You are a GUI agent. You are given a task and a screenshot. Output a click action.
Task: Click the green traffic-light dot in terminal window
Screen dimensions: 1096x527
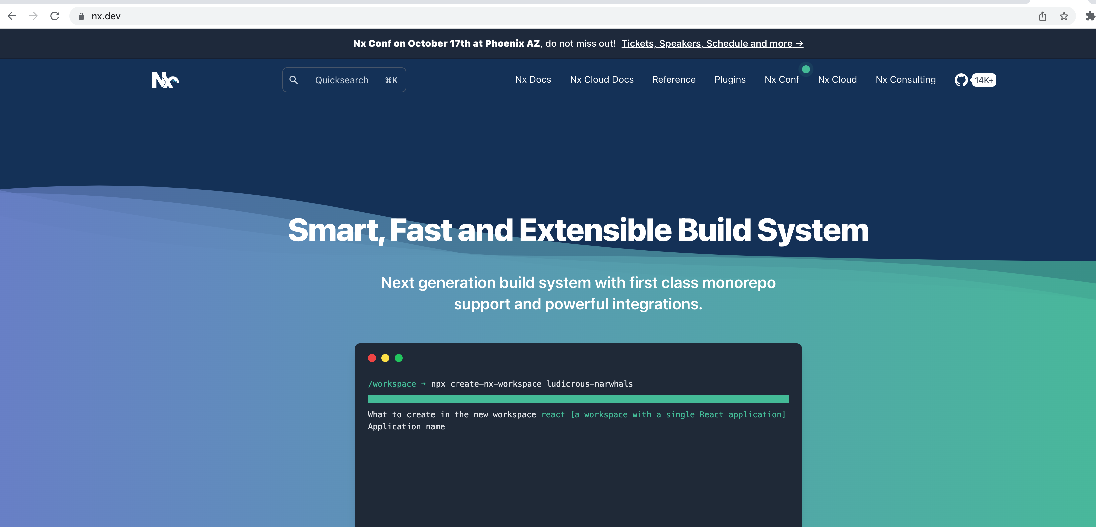399,358
